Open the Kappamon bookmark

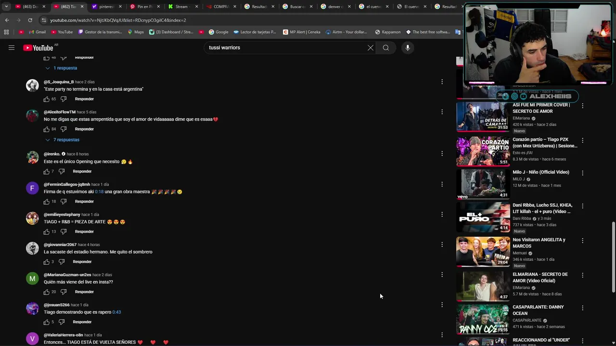387,32
